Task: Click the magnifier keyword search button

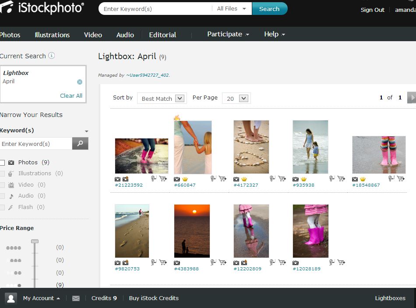Action: click(80, 144)
